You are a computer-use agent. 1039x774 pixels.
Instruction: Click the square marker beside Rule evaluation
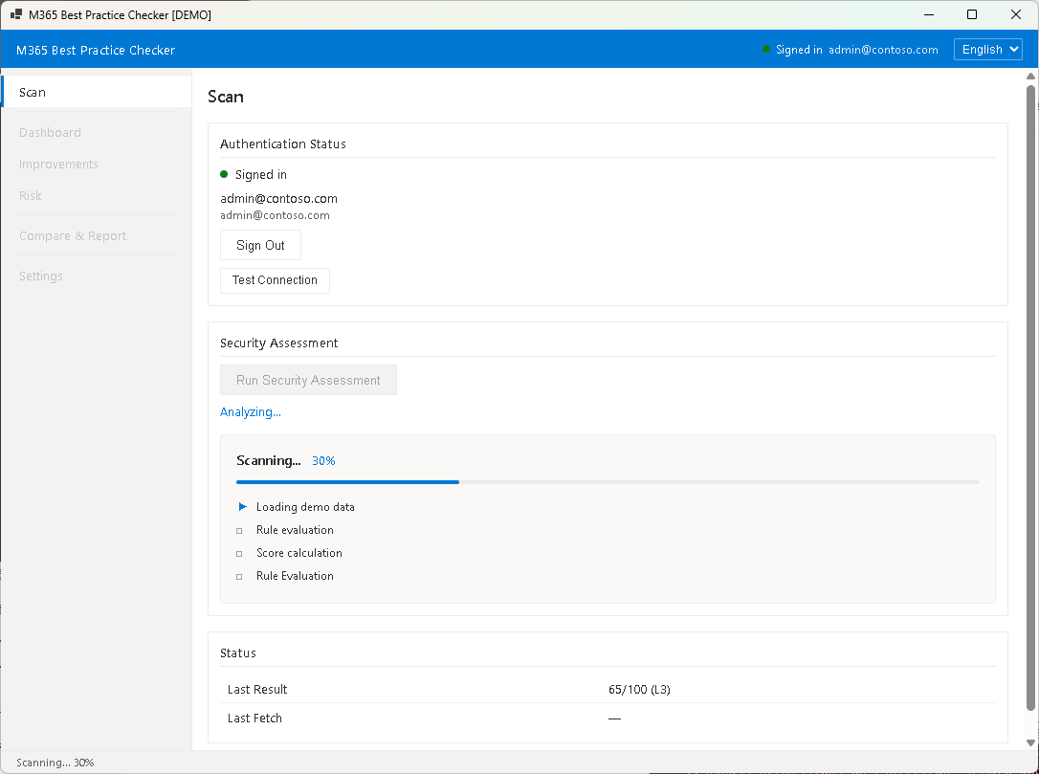click(240, 530)
